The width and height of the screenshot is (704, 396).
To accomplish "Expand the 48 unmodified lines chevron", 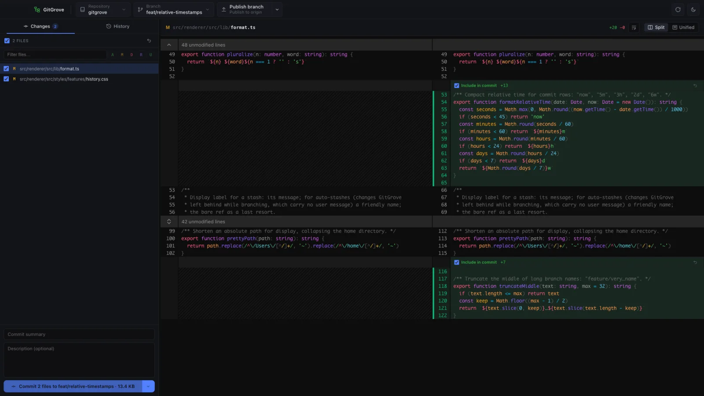I will (169, 45).
